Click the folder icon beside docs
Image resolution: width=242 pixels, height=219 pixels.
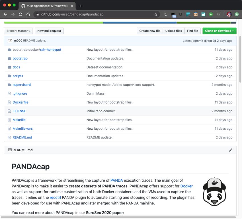[10, 67]
